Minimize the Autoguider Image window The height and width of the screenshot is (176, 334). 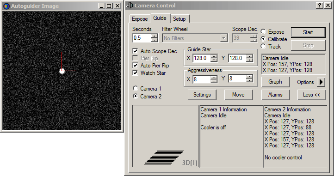[x=101, y=6]
